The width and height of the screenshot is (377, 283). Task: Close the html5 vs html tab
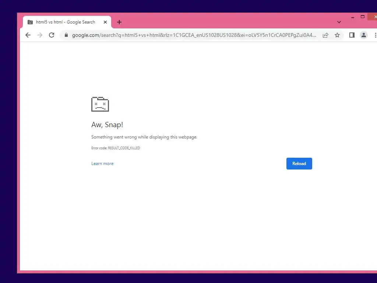[105, 22]
